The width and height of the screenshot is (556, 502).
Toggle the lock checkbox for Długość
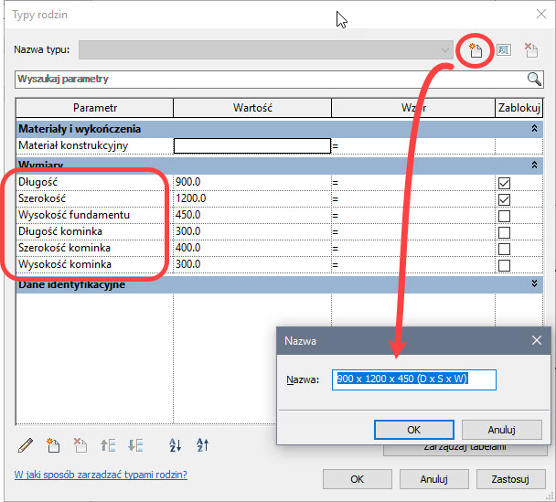pyautogui.click(x=503, y=183)
